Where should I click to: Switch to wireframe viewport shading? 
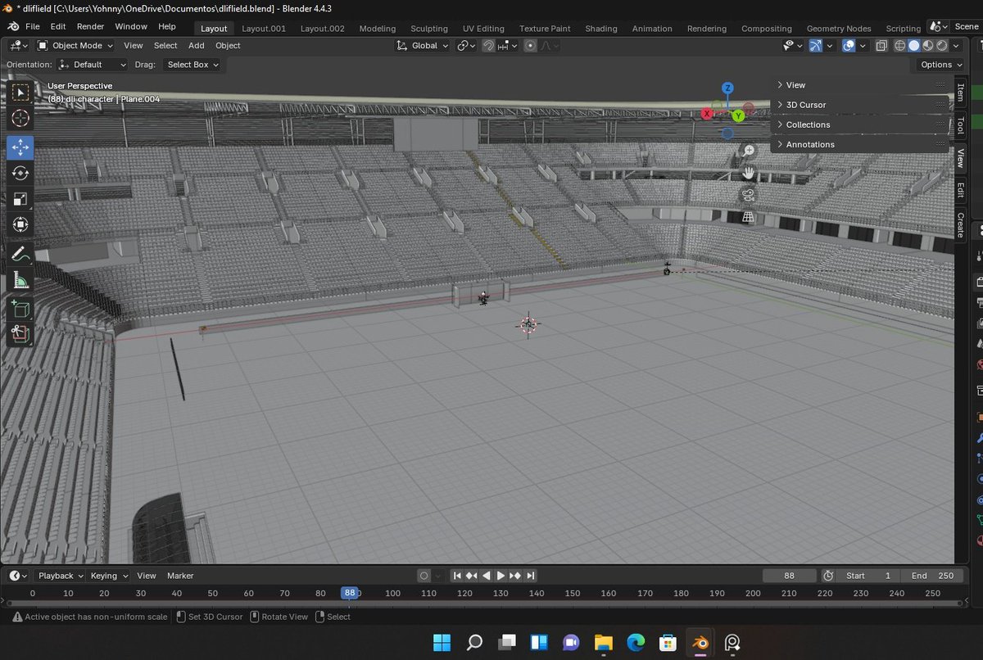point(899,46)
